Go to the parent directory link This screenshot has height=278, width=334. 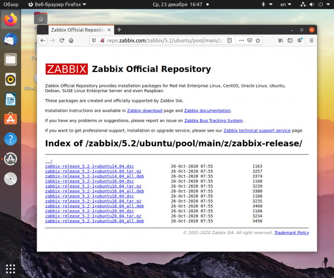(49, 161)
